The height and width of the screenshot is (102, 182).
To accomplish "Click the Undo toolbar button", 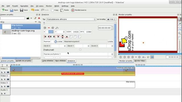I will [35, 10].
